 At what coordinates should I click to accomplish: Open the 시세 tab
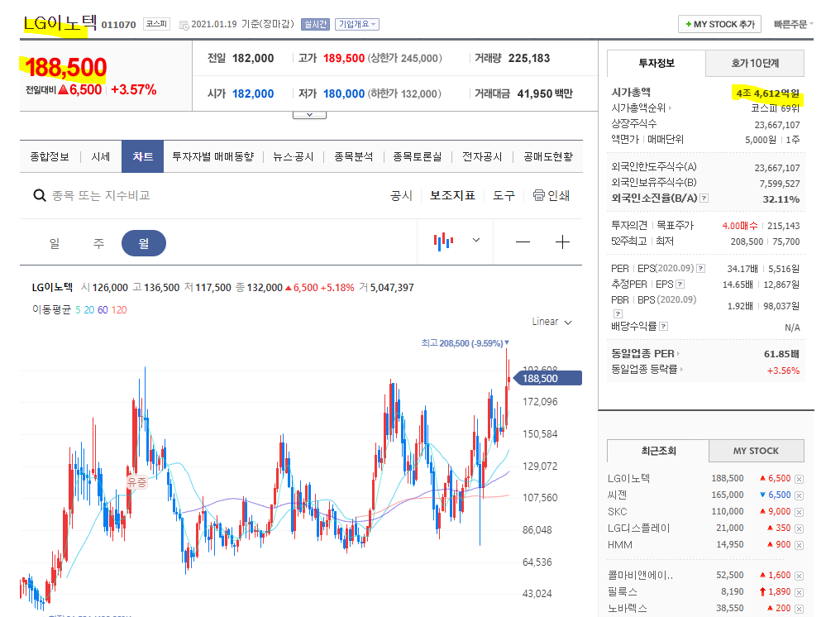coord(101,156)
